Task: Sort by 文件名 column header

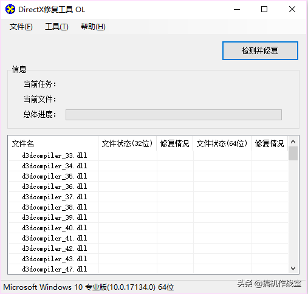Action: tap(53, 143)
